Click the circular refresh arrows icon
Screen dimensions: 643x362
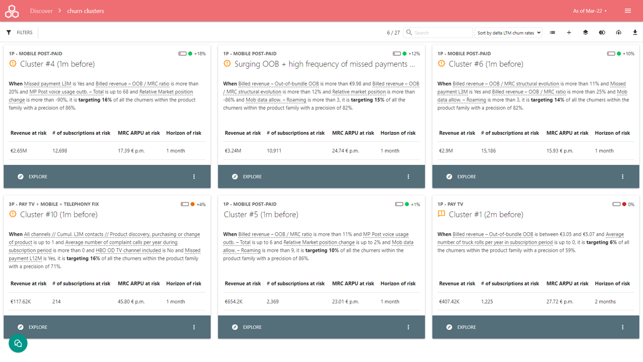(619, 33)
